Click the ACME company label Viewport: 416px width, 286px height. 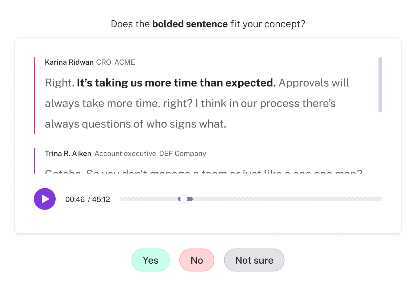(125, 62)
